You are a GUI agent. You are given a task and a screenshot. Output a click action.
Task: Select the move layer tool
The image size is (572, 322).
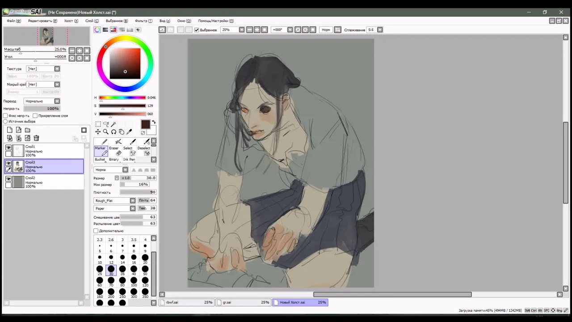pyautogui.click(x=98, y=131)
